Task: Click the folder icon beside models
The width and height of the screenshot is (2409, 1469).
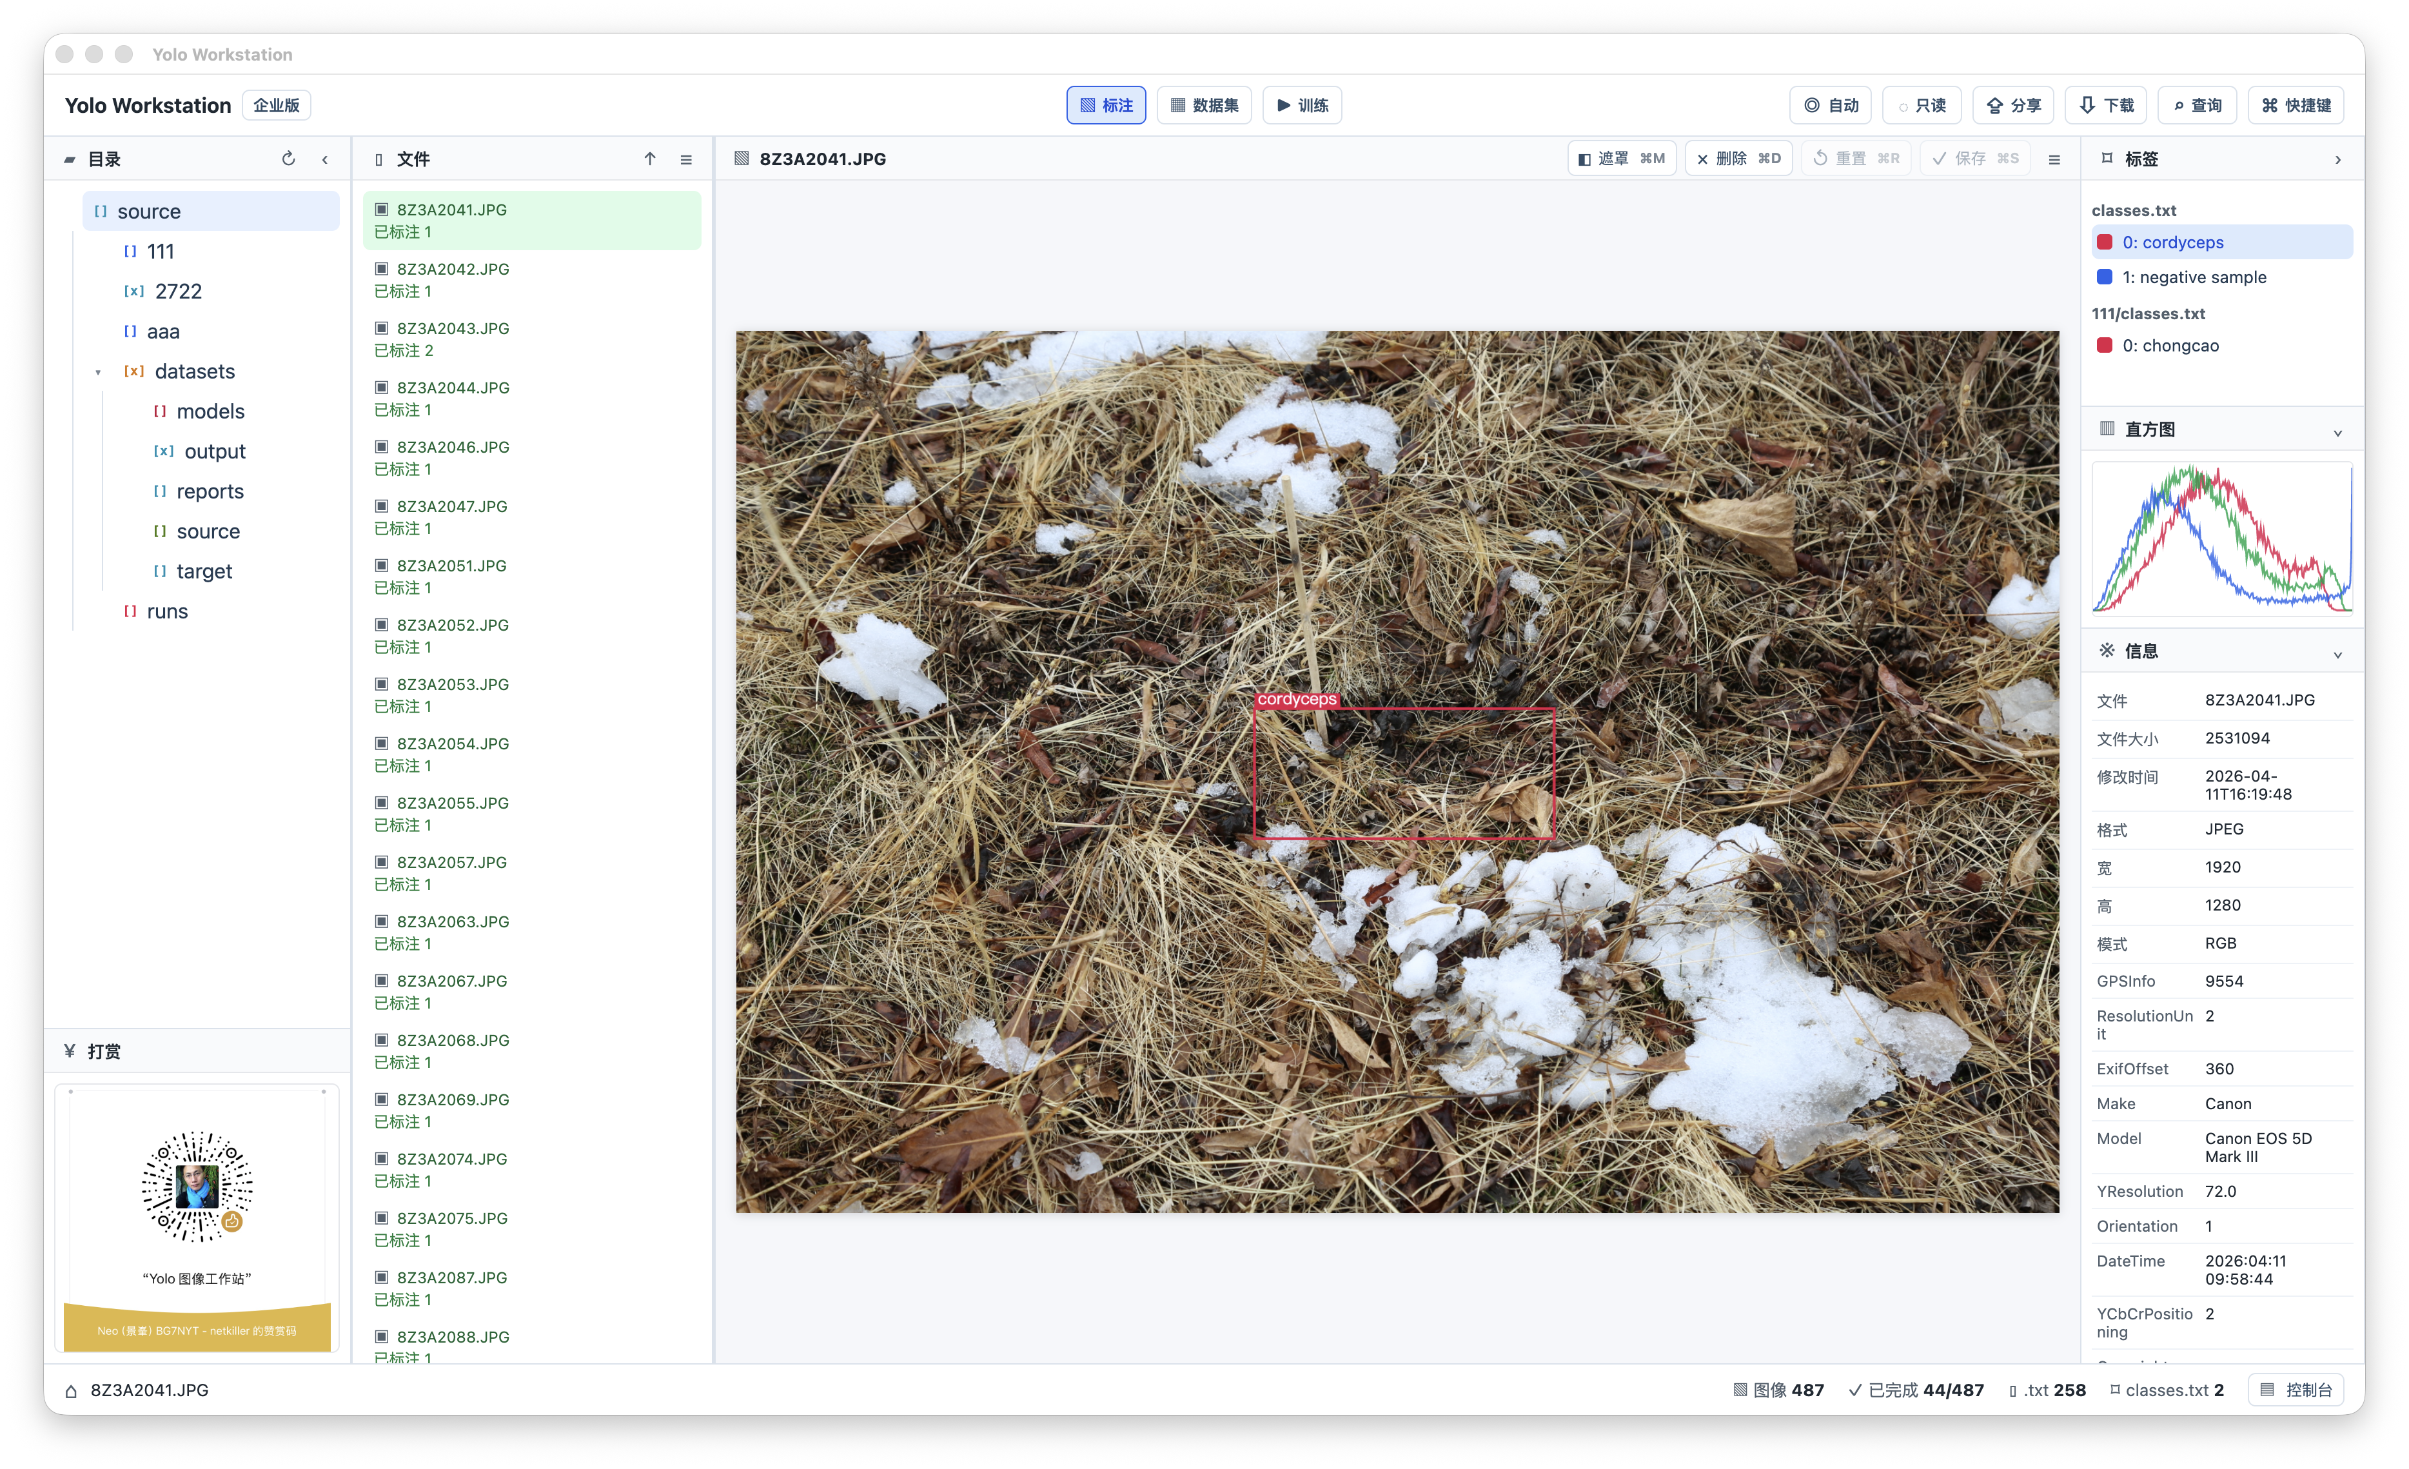Action: (x=159, y=411)
